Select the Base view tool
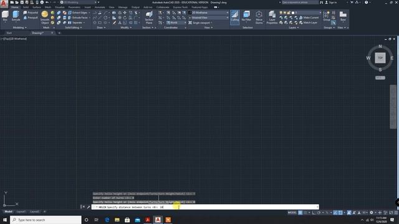This screenshot has width=399, height=224. (343, 16)
